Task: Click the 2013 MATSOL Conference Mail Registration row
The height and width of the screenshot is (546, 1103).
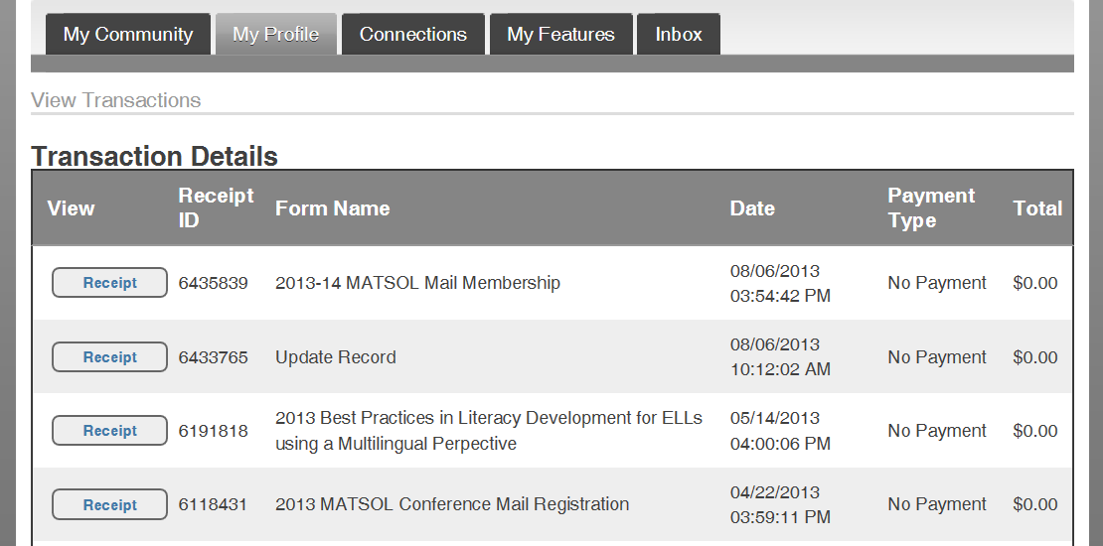Action: pos(552,504)
